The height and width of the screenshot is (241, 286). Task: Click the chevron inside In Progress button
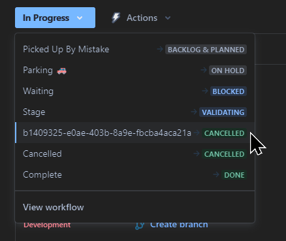[80, 18]
